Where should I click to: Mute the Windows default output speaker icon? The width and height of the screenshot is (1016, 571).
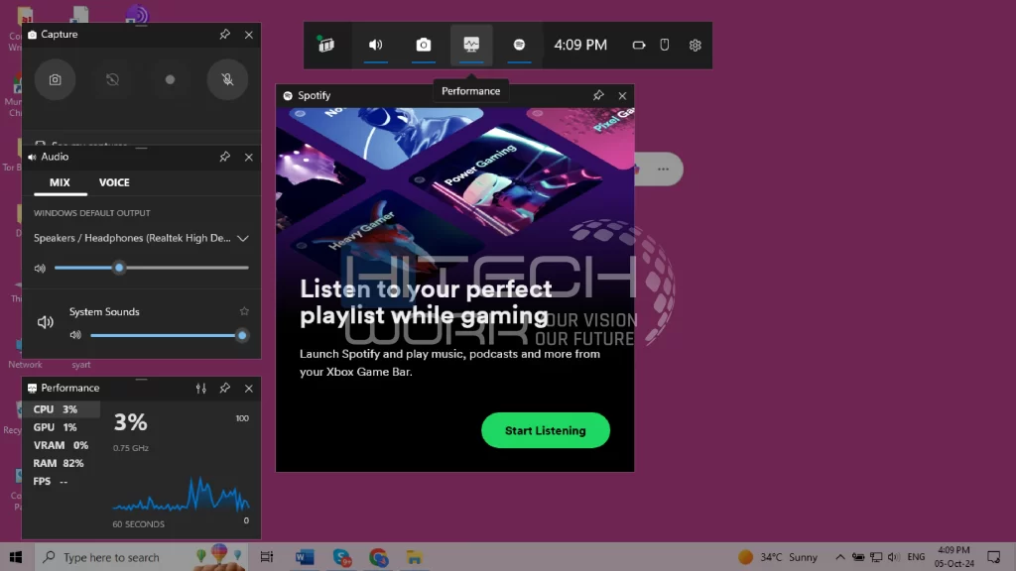[x=40, y=268]
